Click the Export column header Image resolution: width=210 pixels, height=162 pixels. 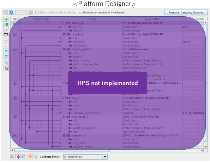pos(193,19)
